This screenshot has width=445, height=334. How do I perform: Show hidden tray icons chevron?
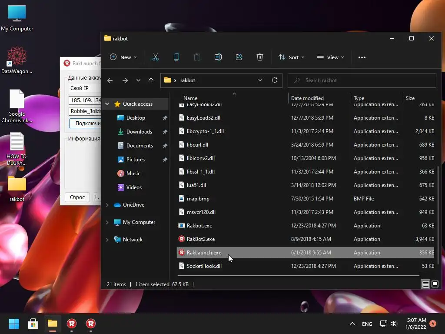tap(352, 324)
